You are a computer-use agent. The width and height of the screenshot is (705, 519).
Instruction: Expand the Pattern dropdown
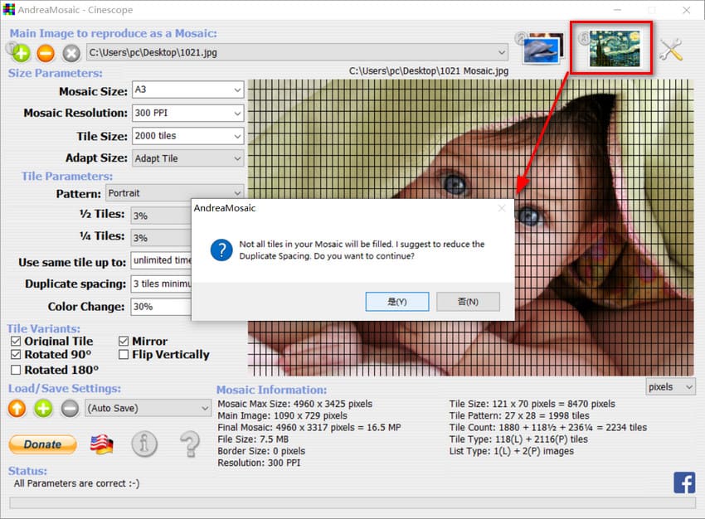pos(174,193)
